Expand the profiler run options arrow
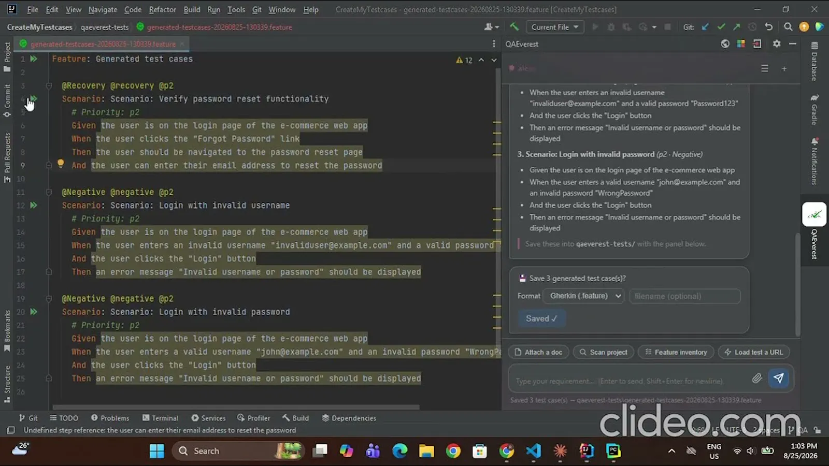 pyautogui.click(x=654, y=27)
